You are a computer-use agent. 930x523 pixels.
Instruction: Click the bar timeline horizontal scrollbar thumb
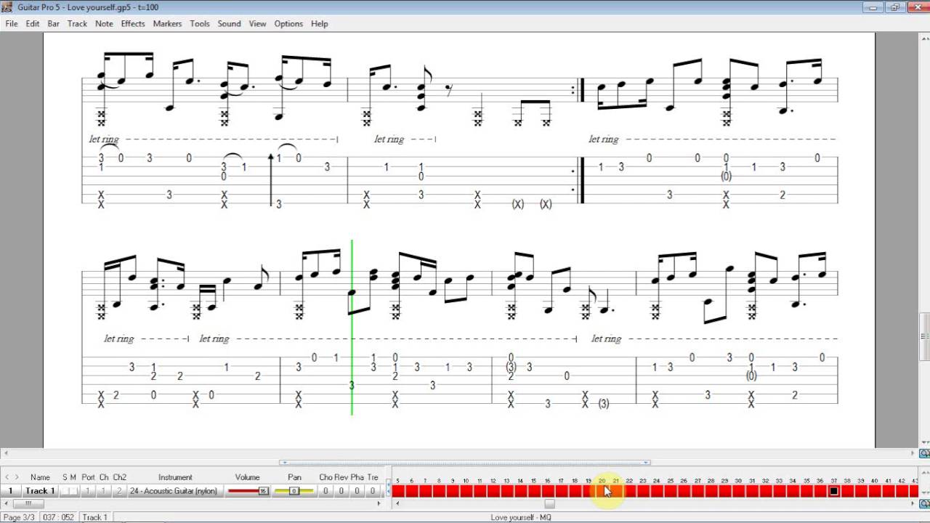550,503
